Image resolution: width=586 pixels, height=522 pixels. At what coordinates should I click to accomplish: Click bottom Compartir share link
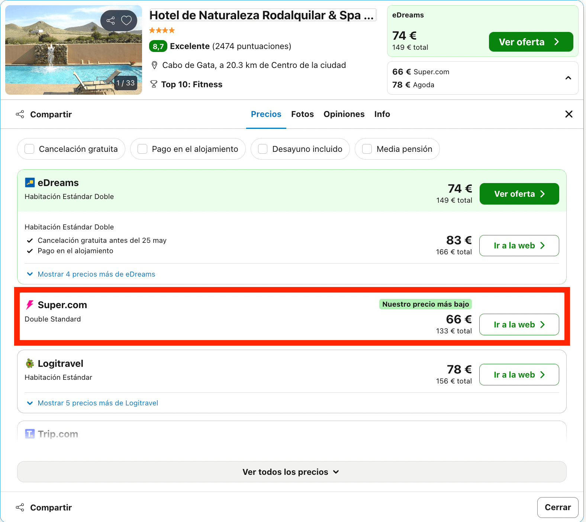(x=51, y=508)
